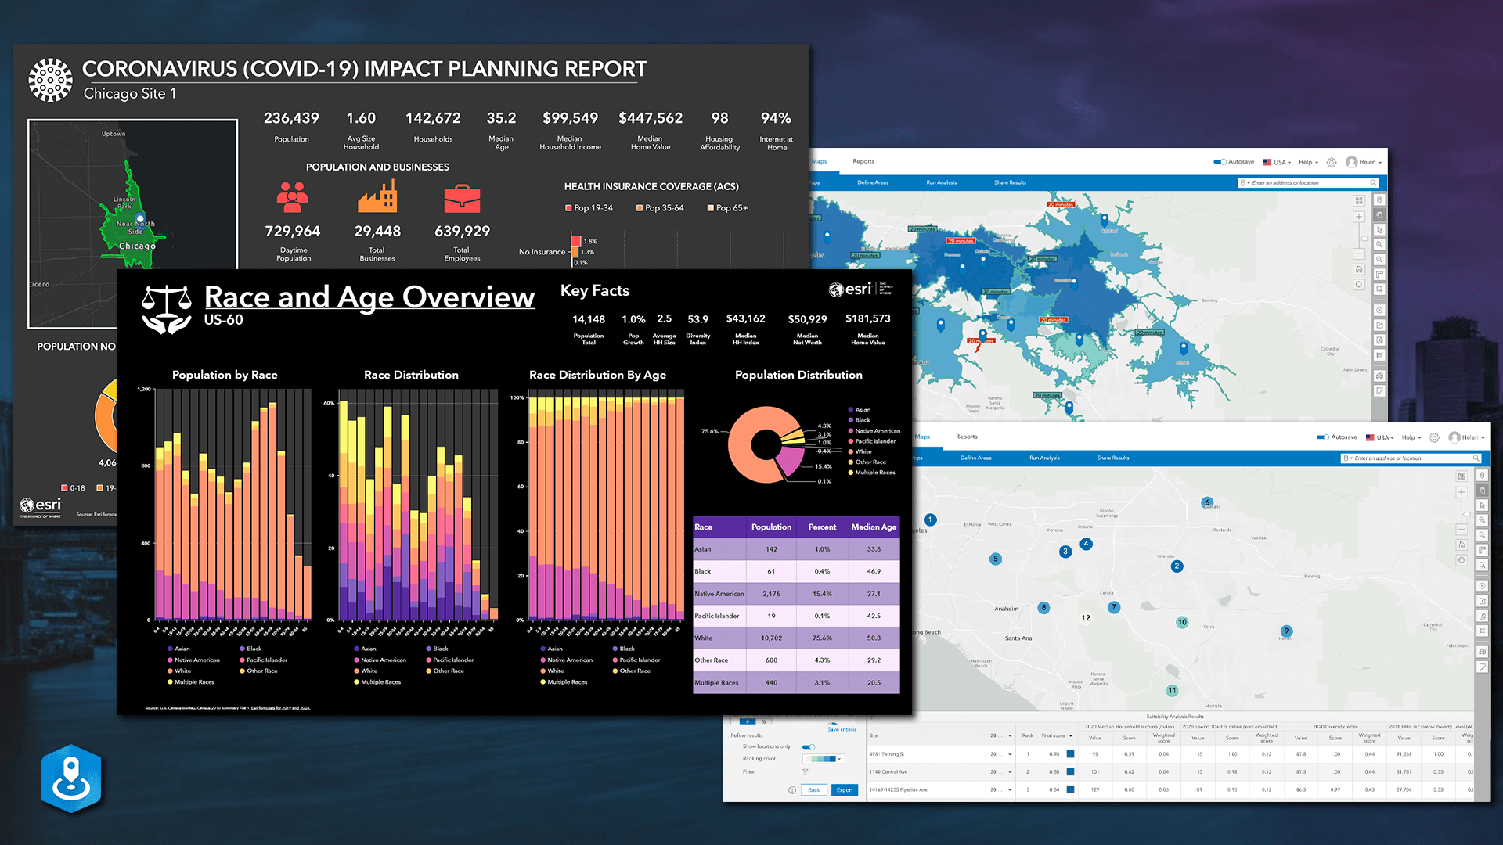Click the Save criteria link
The image size is (1503, 845).
(x=842, y=729)
